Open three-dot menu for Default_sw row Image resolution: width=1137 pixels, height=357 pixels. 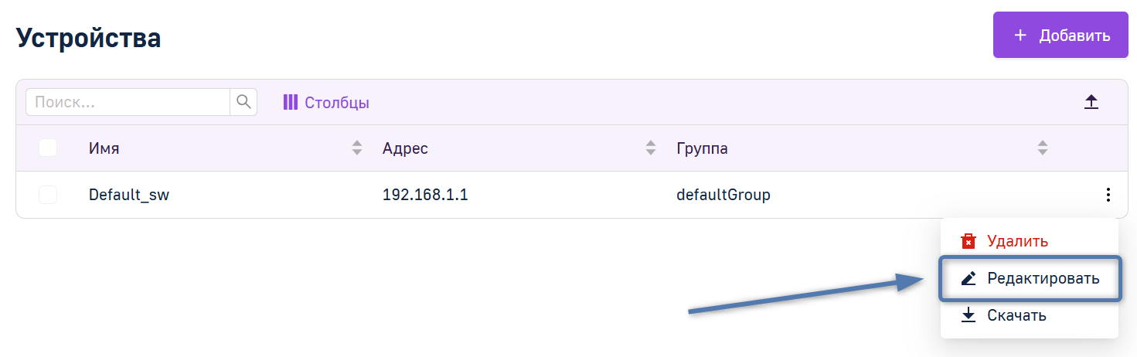(x=1108, y=195)
